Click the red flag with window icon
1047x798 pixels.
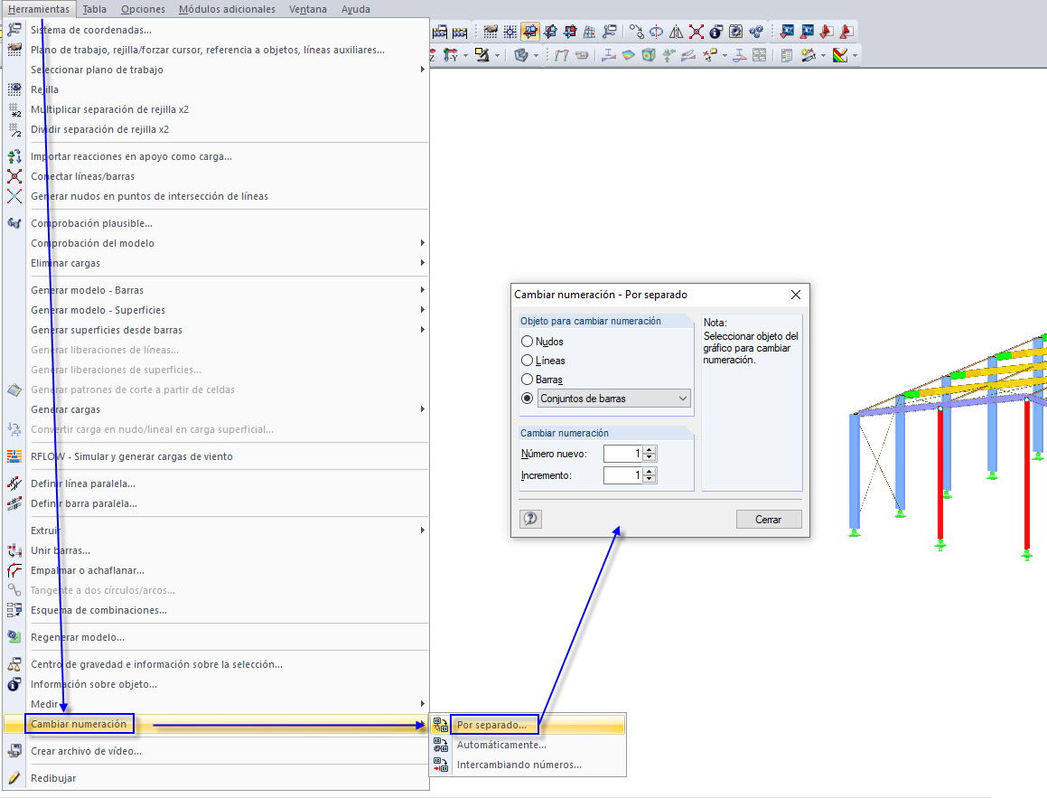point(827,32)
